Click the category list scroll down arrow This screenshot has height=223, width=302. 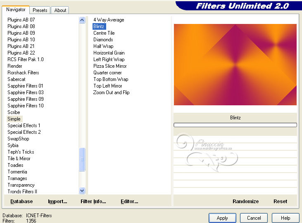pos(82,191)
